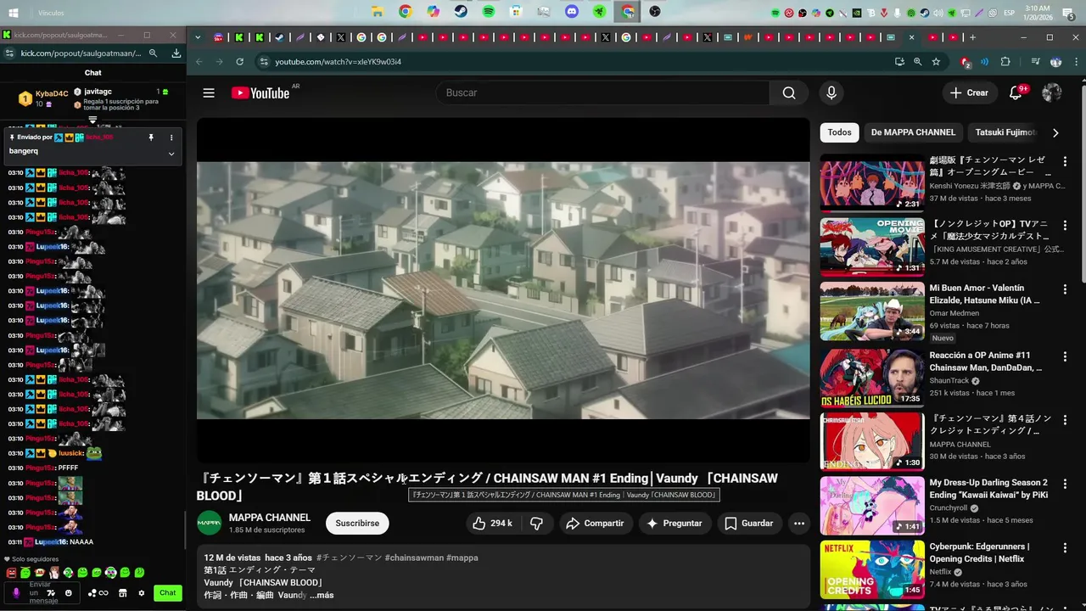Open menu for Mi Buen Amor suggestion
1086x611 pixels.
coord(1065,289)
